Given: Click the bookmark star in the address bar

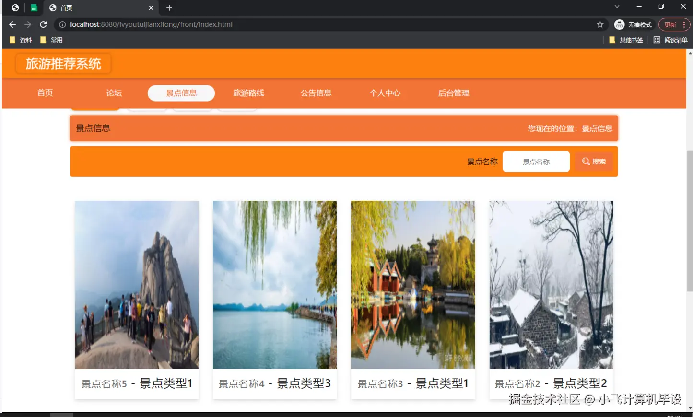Looking at the screenshot, I should (601, 24).
